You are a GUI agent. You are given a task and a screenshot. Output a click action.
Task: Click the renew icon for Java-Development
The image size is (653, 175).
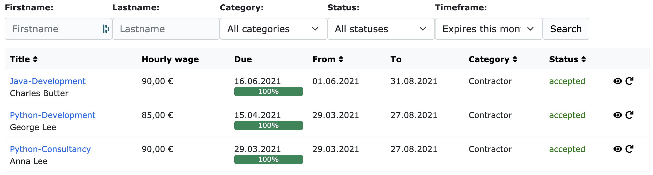click(x=630, y=81)
